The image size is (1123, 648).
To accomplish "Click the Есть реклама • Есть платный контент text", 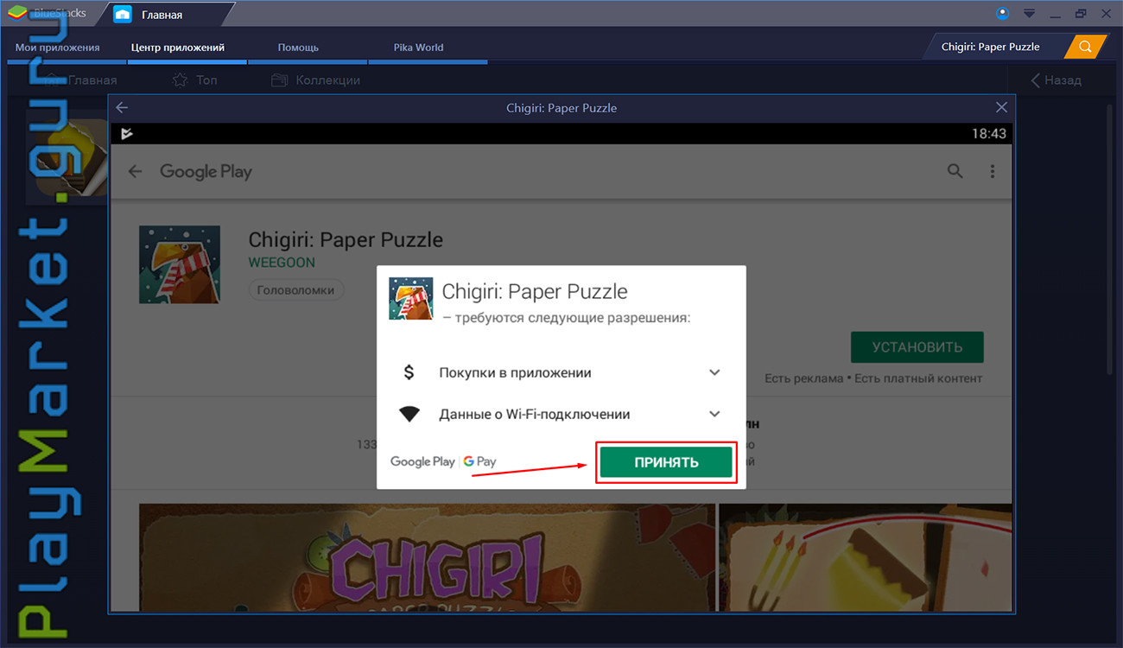I will click(873, 378).
